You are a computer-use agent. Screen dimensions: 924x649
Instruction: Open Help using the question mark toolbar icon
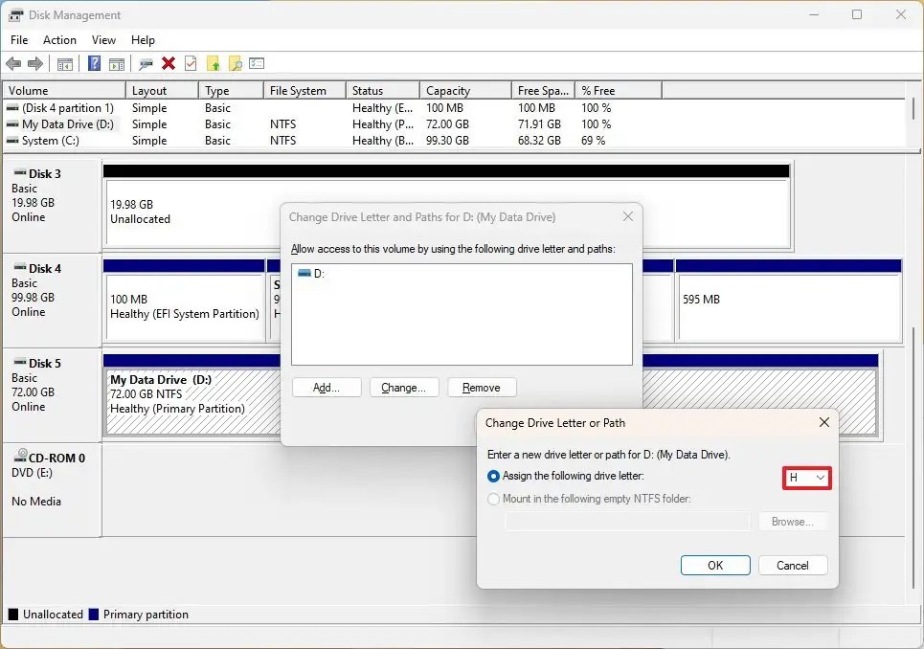click(x=94, y=63)
